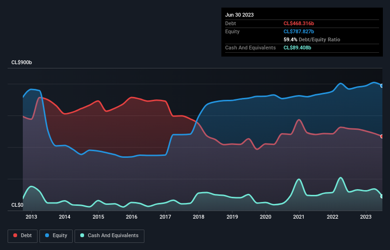Click the CL$0 y-axis label
This screenshot has height=250, width=390.
[x=17, y=205]
